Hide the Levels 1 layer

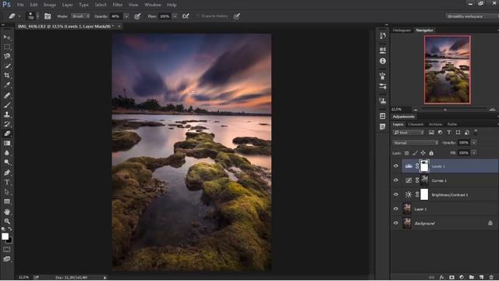pos(396,166)
